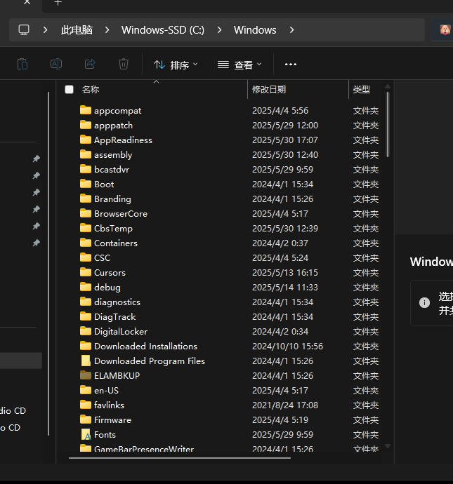453x484 pixels.
Task: Click the Cursors folder icon
Action: point(86,272)
